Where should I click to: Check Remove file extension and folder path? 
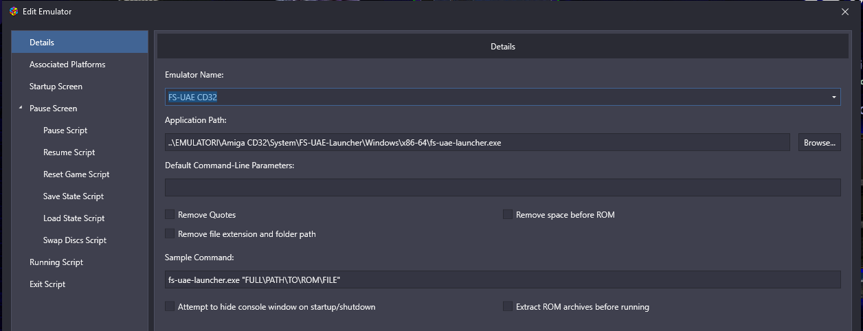coord(170,234)
